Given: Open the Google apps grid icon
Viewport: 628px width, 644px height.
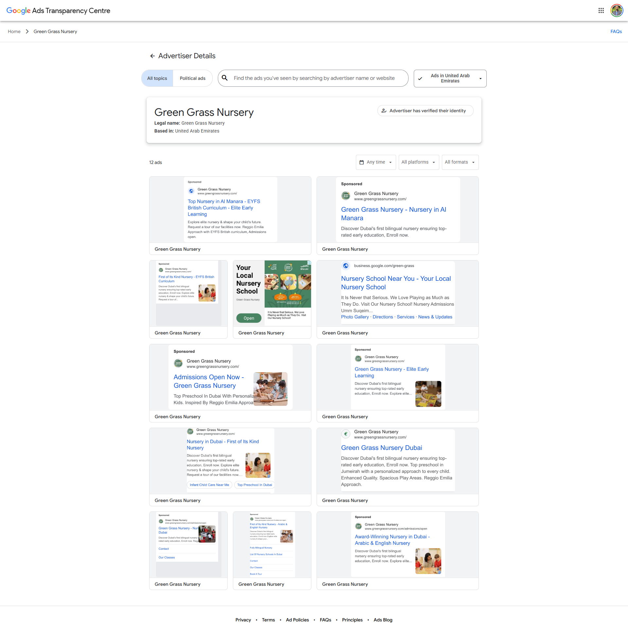Looking at the screenshot, I should (x=601, y=10).
